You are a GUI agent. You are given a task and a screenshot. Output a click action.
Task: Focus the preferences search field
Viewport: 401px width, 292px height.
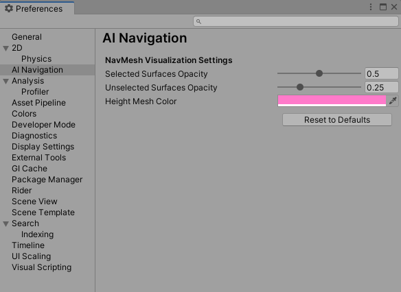pyautogui.click(x=296, y=21)
